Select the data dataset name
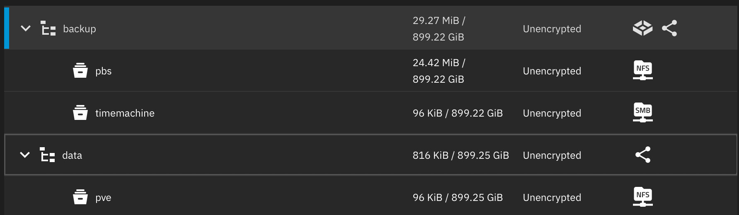Viewport: 739px width, 215px height. tap(72, 155)
